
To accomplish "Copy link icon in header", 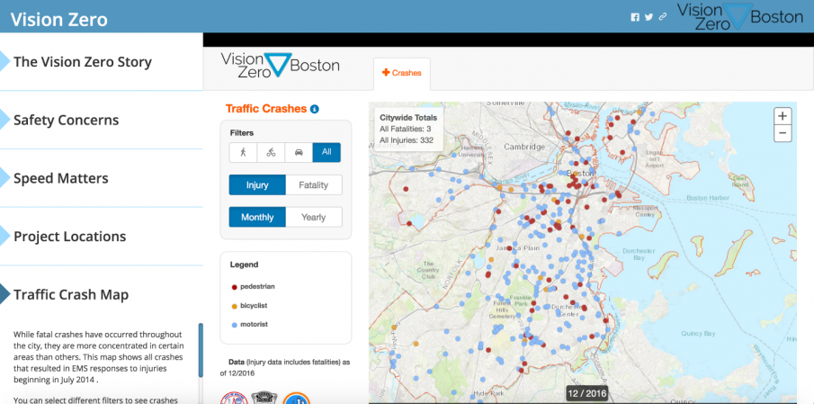I will pos(662,17).
